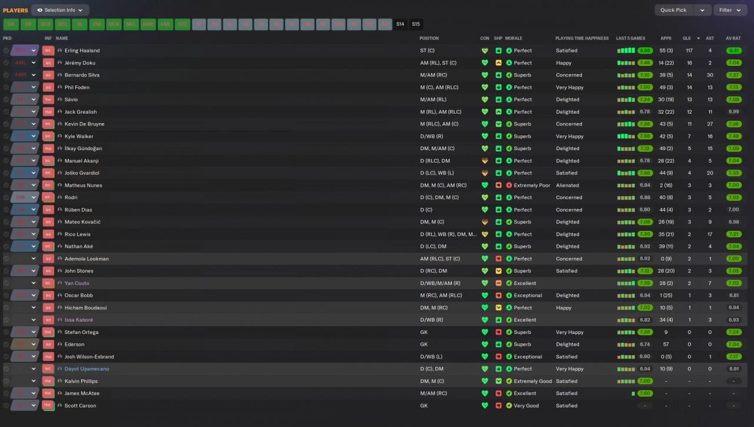Viewport: 754px width, 427px height.
Task: Click the morale icon for Bernardo Silva
Action: (x=509, y=75)
